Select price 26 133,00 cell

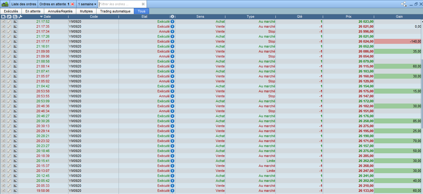348,191
